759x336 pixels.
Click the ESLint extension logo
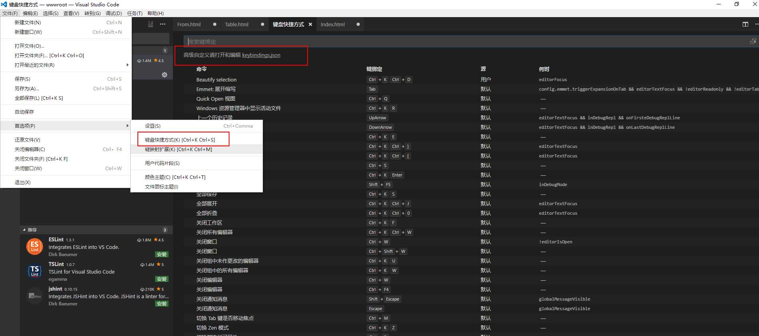[x=35, y=247]
